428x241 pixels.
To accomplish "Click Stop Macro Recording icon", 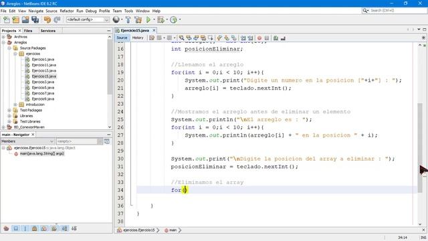I will pyautogui.click(x=267, y=38).
